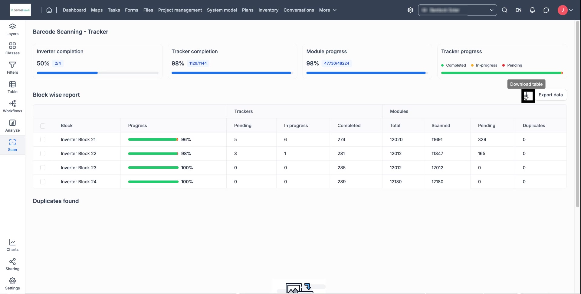Click the SenseHawk logo
The height and width of the screenshot is (294, 581).
(20, 10)
